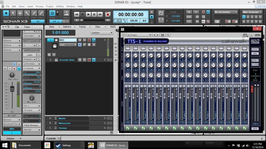Choose the Draw tool
266x149 pixels.
click(x=34, y=13)
